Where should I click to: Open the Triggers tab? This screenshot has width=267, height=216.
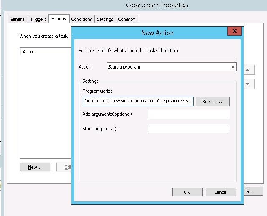pyautogui.click(x=38, y=19)
